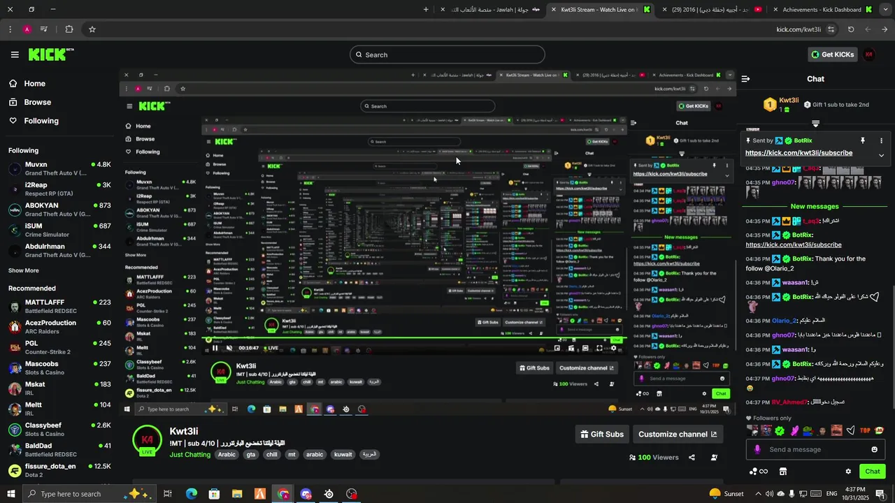The height and width of the screenshot is (503, 895).
Task: Click the add-user icon right of share
Action: (x=714, y=458)
